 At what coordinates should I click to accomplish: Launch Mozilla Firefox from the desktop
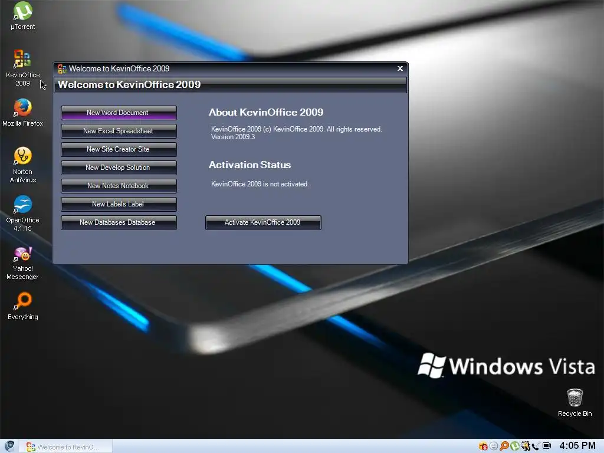23,113
